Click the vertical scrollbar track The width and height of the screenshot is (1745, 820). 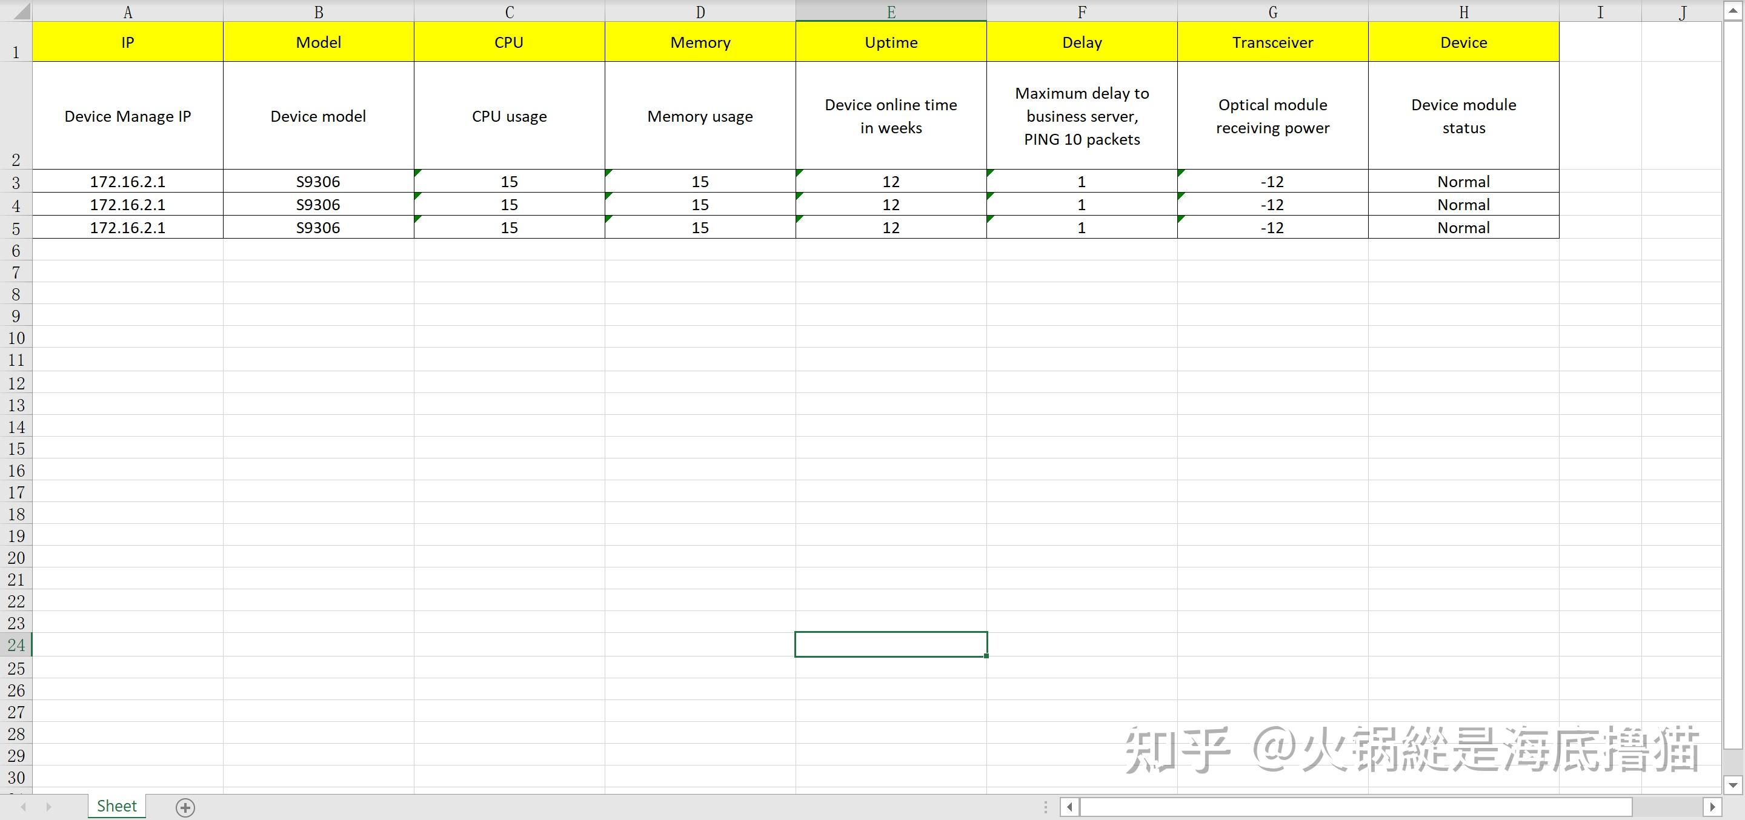tap(1732, 406)
